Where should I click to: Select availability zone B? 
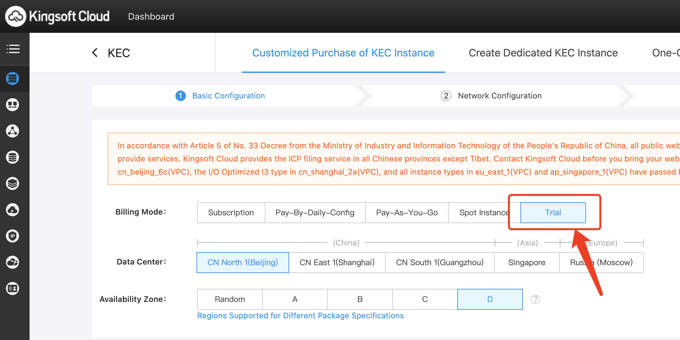[x=360, y=299]
